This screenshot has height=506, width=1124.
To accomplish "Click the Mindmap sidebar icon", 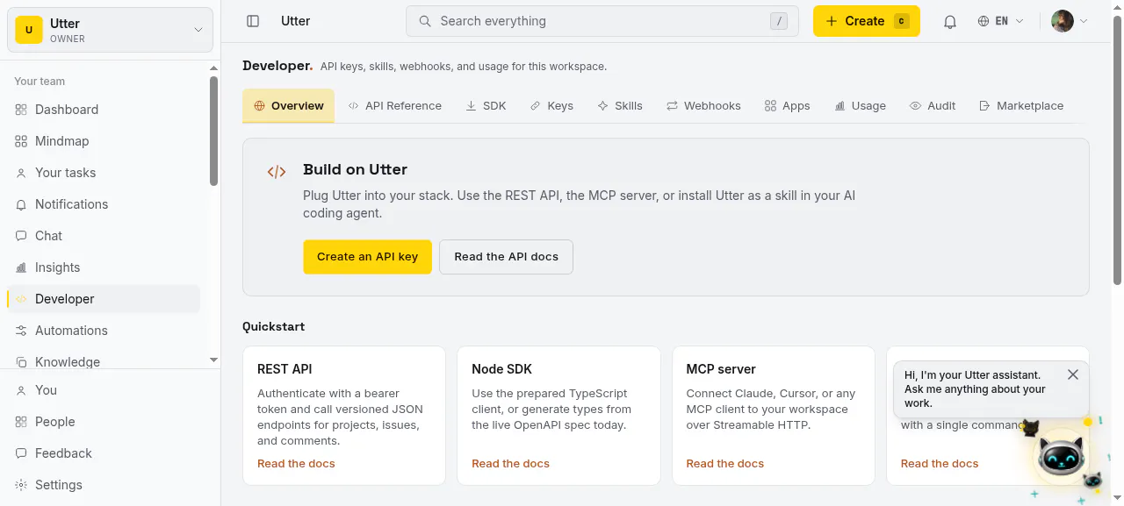I will point(21,141).
